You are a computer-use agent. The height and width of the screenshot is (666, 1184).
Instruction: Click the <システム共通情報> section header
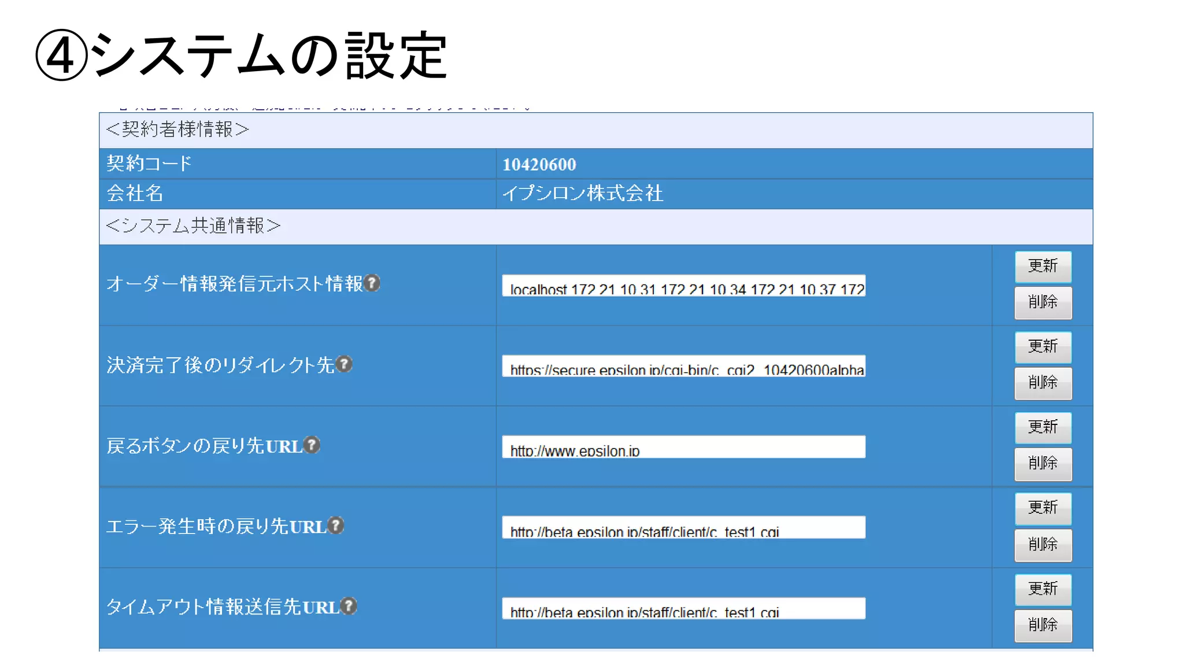coord(596,227)
